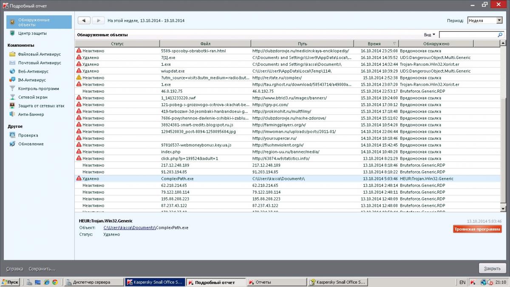The image size is (510, 287).
Task: Open Web Anti-Virus (Веб-Антивирус) section
Action: pyautogui.click(x=33, y=71)
